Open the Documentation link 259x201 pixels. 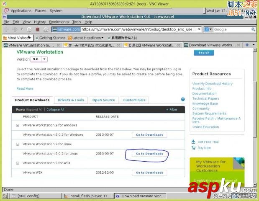204,93
